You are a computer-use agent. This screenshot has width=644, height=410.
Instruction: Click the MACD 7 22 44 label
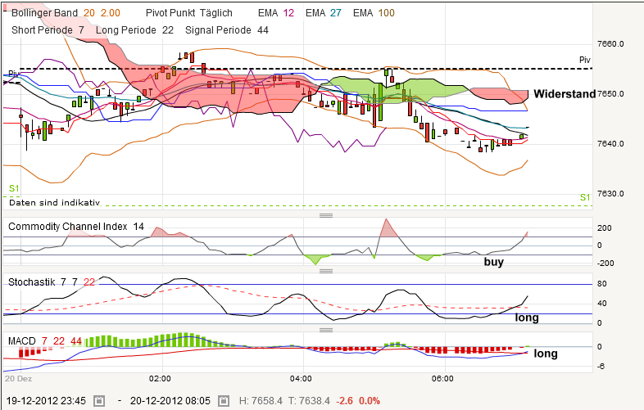(x=45, y=341)
